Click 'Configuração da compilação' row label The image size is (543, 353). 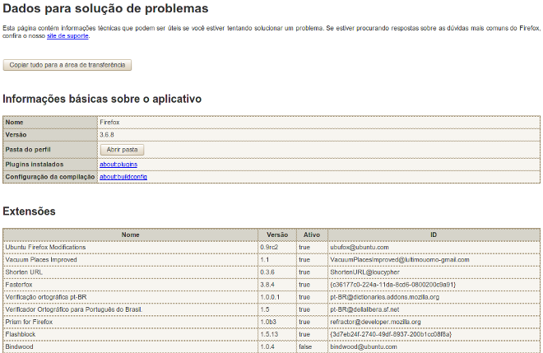tap(50, 177)
